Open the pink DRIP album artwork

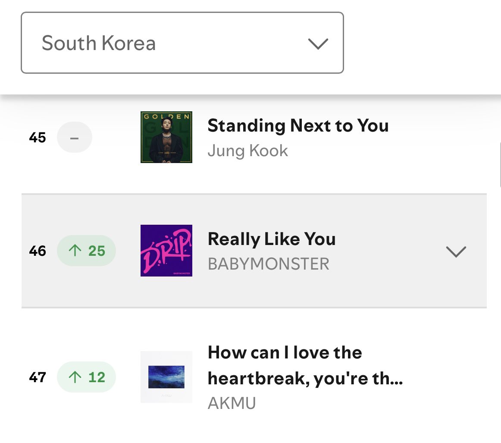click(166, 251)
